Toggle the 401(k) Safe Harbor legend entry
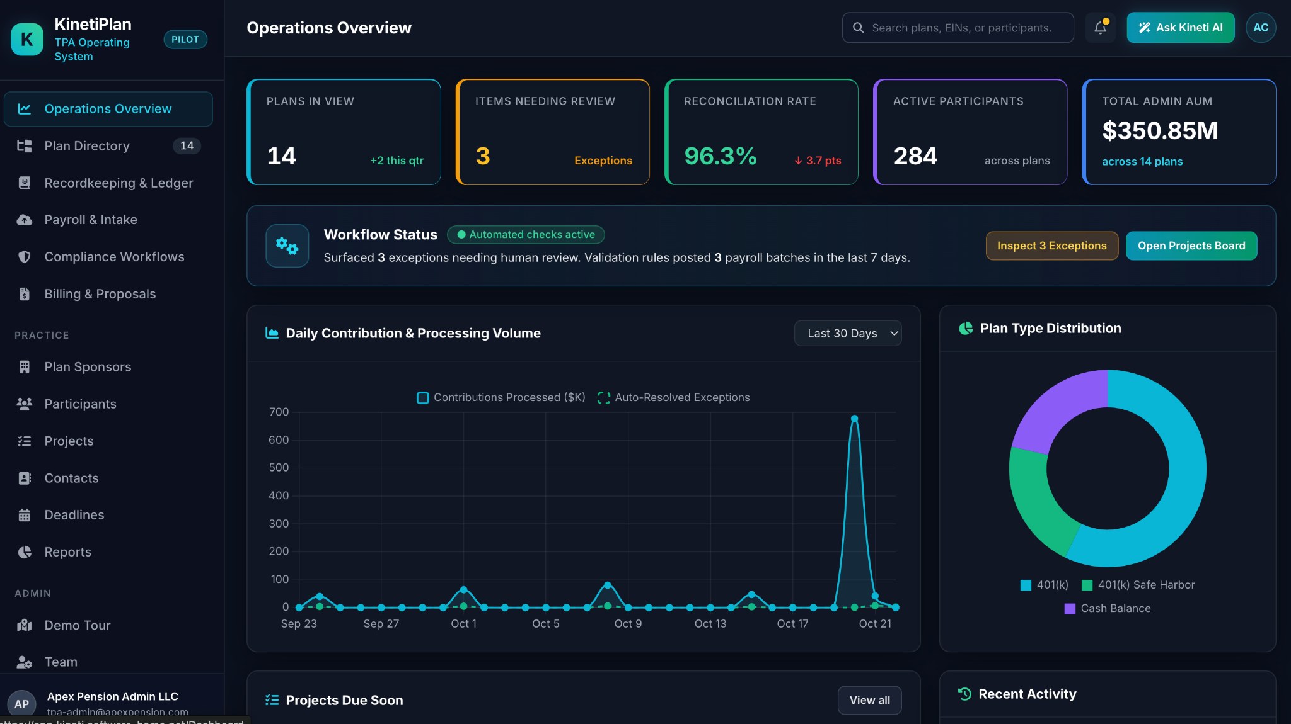The image size is (1291, 724). 1138,585
